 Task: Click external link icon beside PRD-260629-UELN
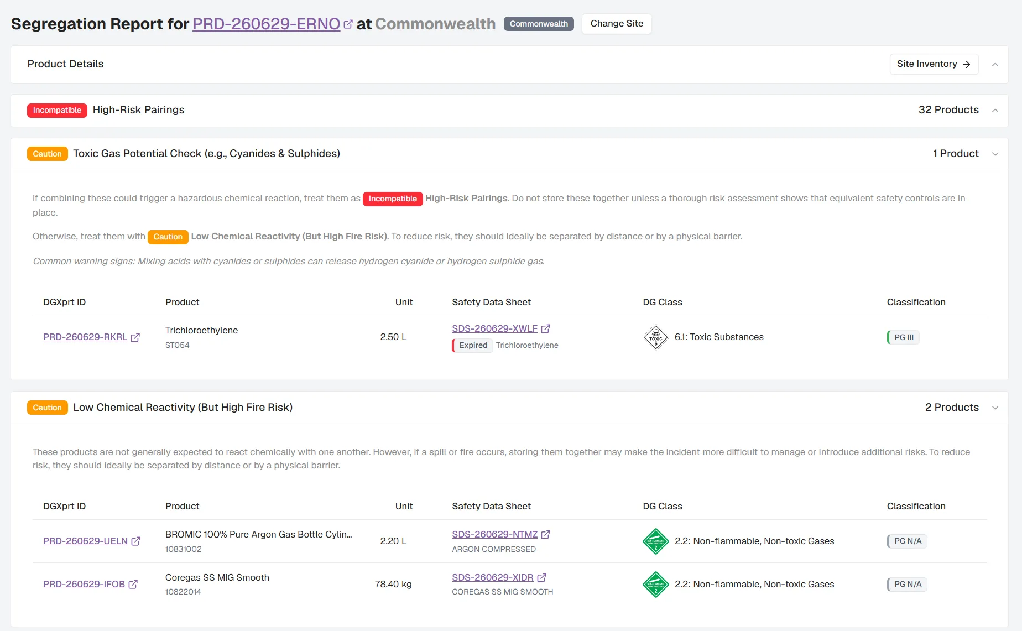point(136,541)
